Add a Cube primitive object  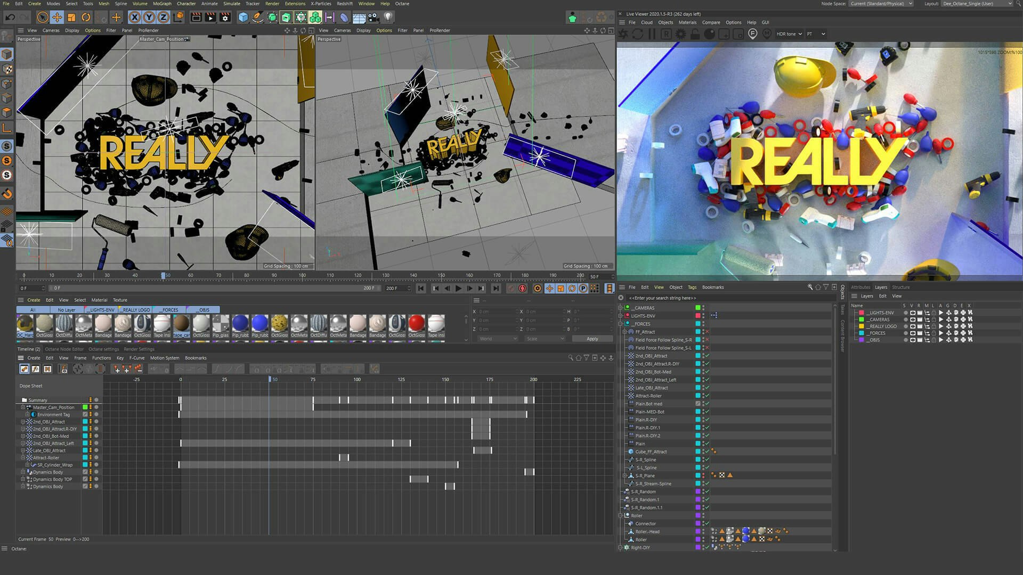243,18
